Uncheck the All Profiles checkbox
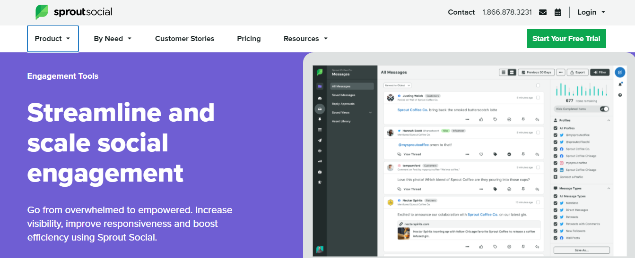The image size is (635, 258). point(556,128)
